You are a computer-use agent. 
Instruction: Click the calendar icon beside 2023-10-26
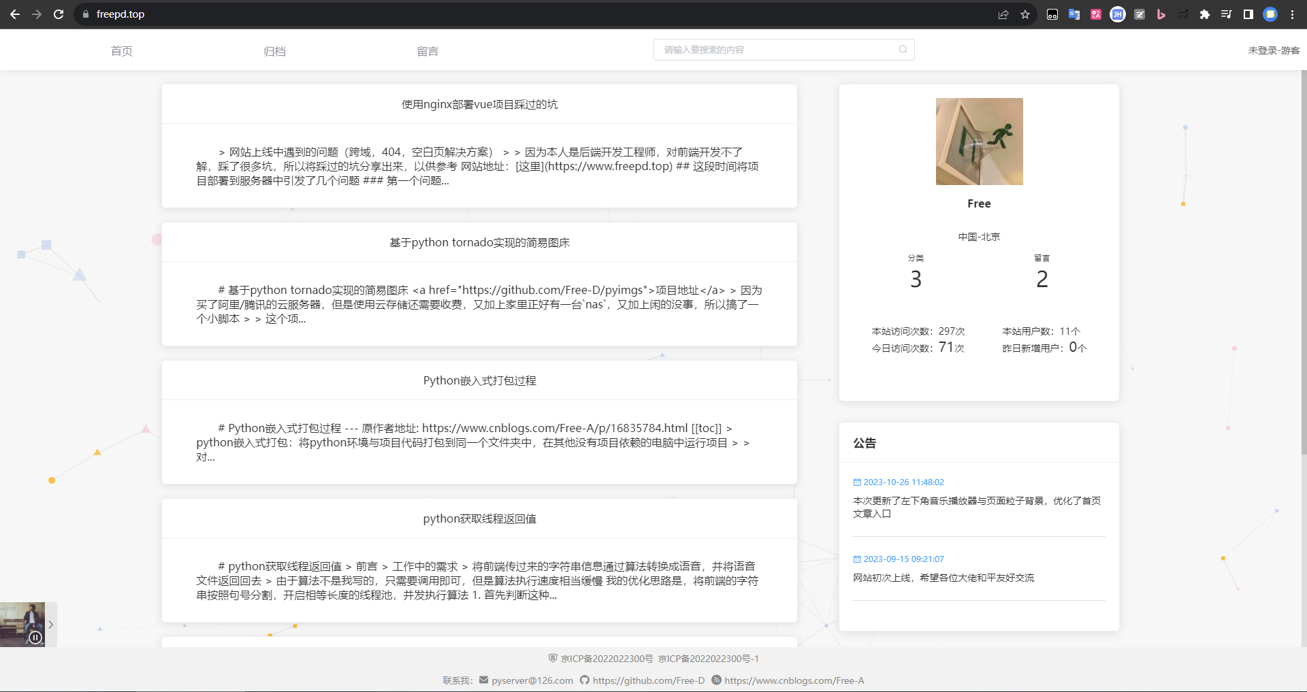pos(857,482)
